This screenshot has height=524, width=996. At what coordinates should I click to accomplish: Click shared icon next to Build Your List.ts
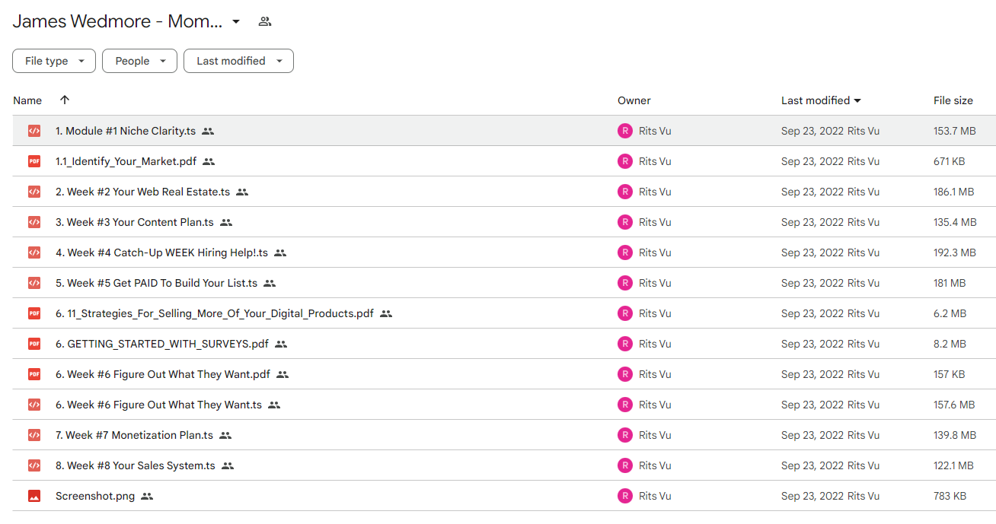[x=270, y=283]
